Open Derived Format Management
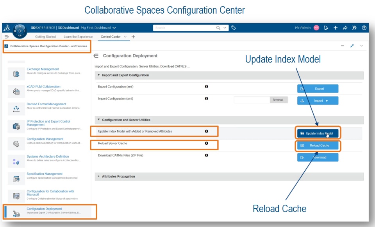The width and height of the screenshot is (375, 227). tap(46, 104)
